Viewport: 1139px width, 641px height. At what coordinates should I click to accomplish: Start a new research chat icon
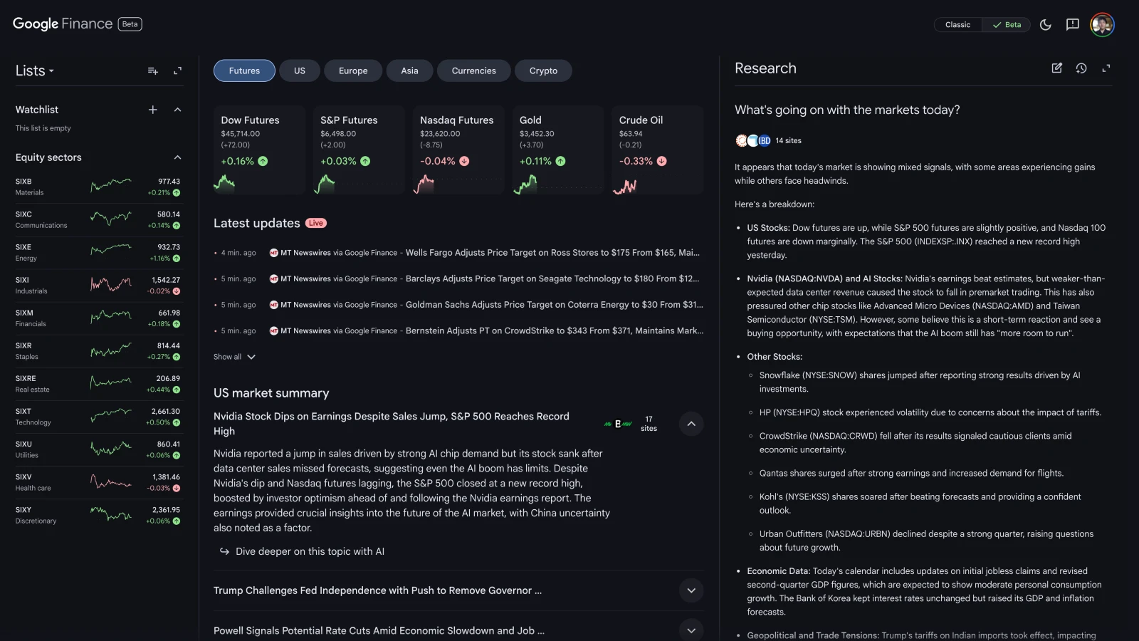[x=1057, y=68]
